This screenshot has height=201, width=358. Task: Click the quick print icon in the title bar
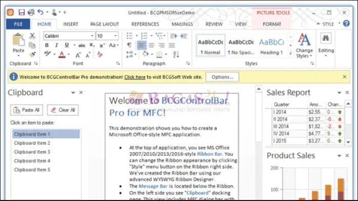pyautogui.click(x=31, y=12)
